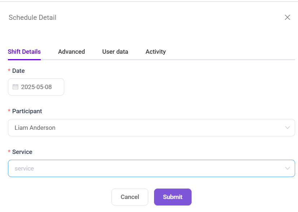Image resolution: width=298 pixels, height=212 pixels.
Task: View the Activity tab
Action: (155, 52)
